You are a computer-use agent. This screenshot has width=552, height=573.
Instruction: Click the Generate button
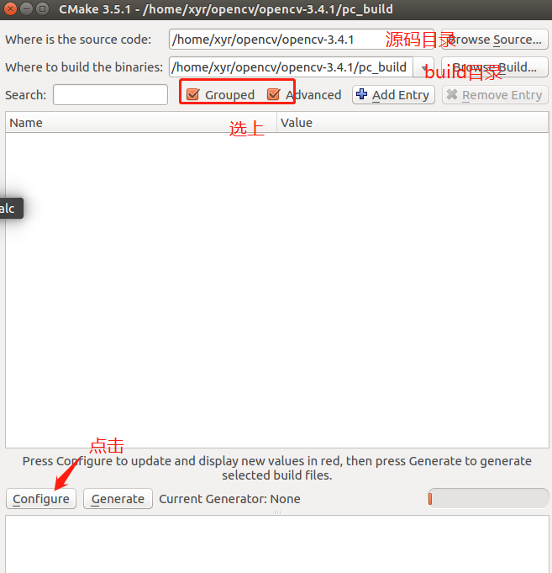118,499
